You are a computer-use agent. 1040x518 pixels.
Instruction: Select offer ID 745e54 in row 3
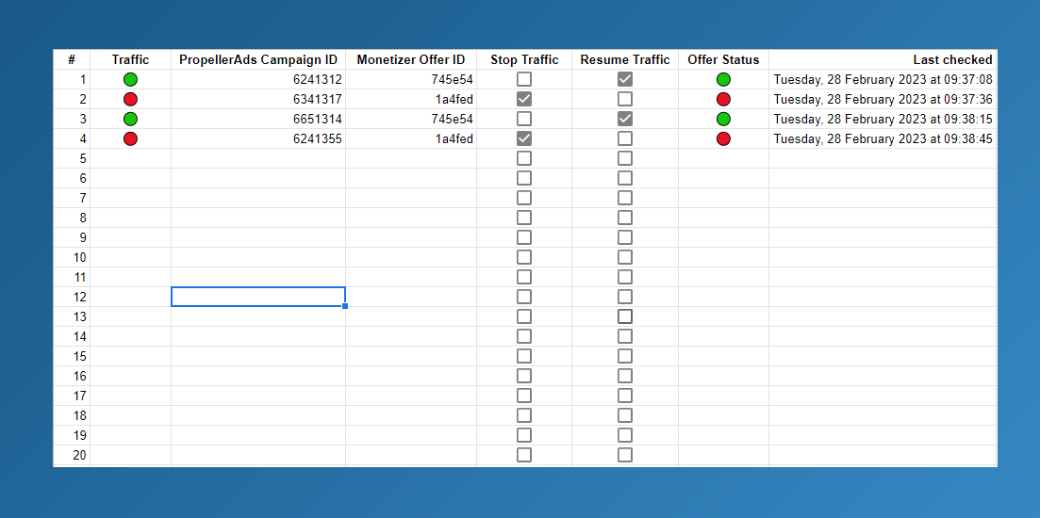point(410,120)
